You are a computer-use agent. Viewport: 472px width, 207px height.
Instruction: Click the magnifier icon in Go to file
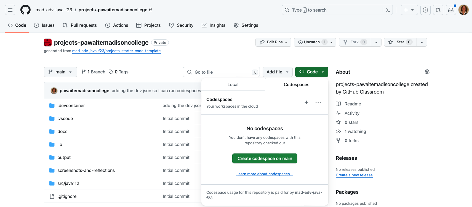click(x=190, y=72)
